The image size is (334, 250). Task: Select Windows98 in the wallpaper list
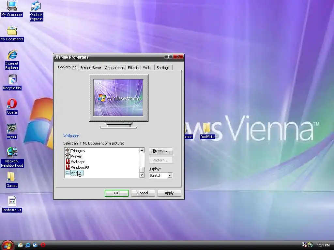(80, 167)
